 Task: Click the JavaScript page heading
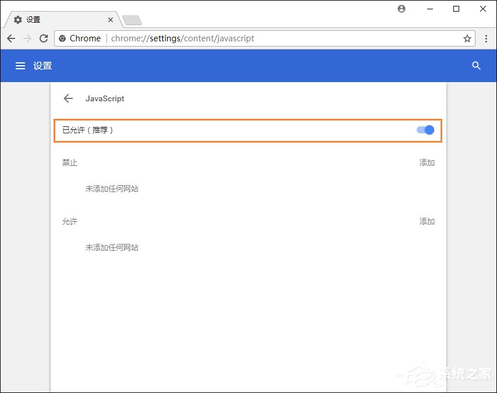coord(105,98)
